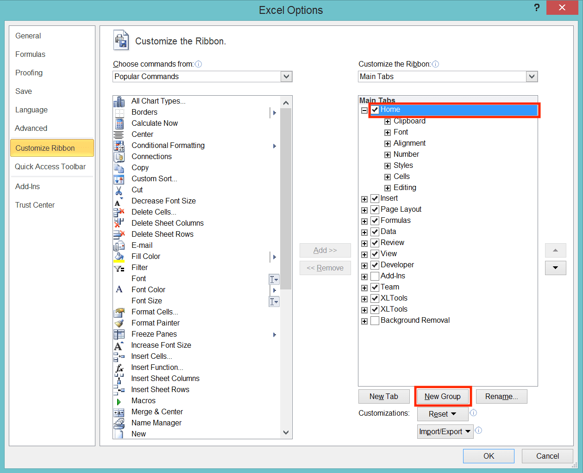Click the Insert Function fx icon
The image size is (583, 473).
point(119,368)
